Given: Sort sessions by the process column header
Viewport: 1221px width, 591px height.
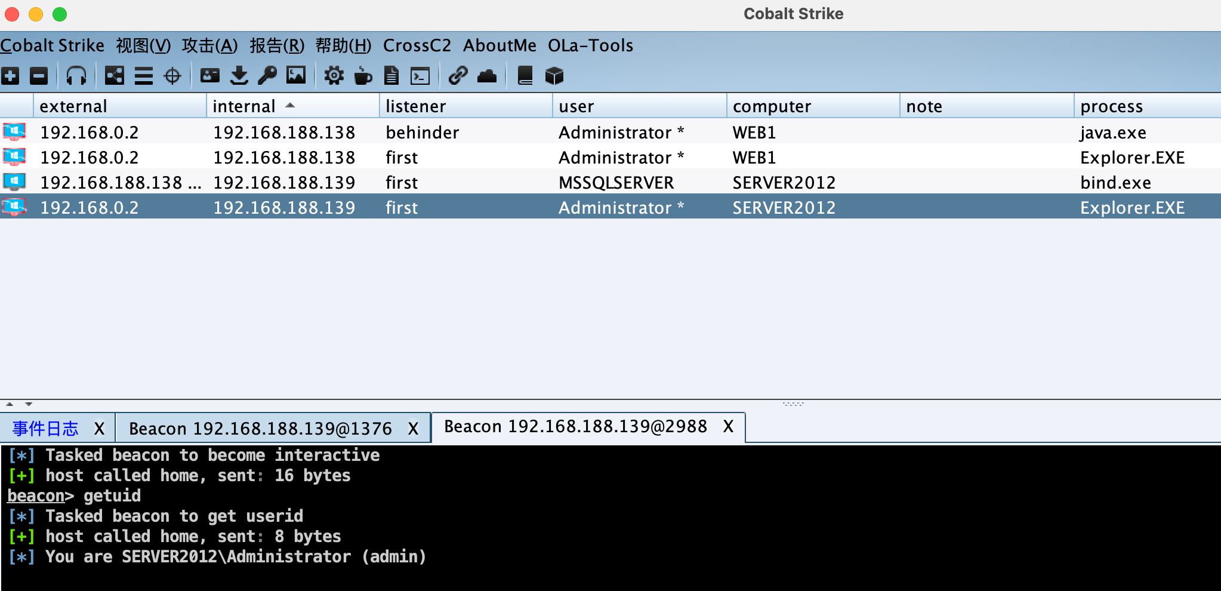Looking at the screenshot, I should tap(1111, 106).
